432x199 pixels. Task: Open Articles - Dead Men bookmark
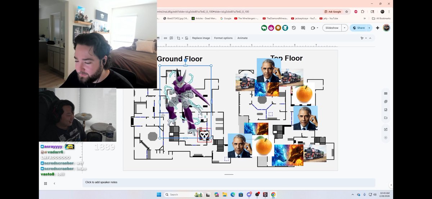pyautogui.click(x=204, y=18)
